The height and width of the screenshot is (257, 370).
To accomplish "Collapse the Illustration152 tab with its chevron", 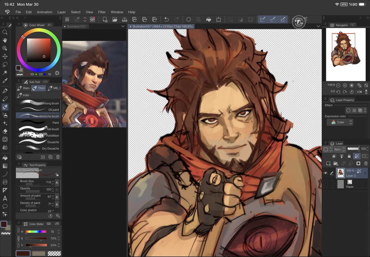I will point(123,26).
